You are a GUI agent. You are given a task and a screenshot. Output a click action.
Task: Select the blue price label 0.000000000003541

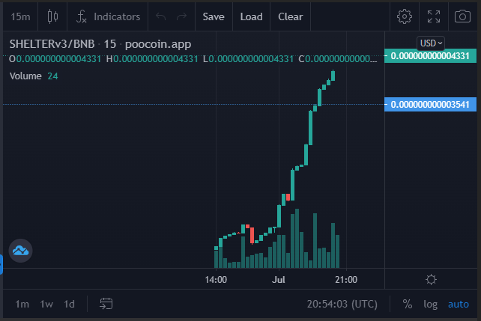pyautogui.click(x=430, y=105)
